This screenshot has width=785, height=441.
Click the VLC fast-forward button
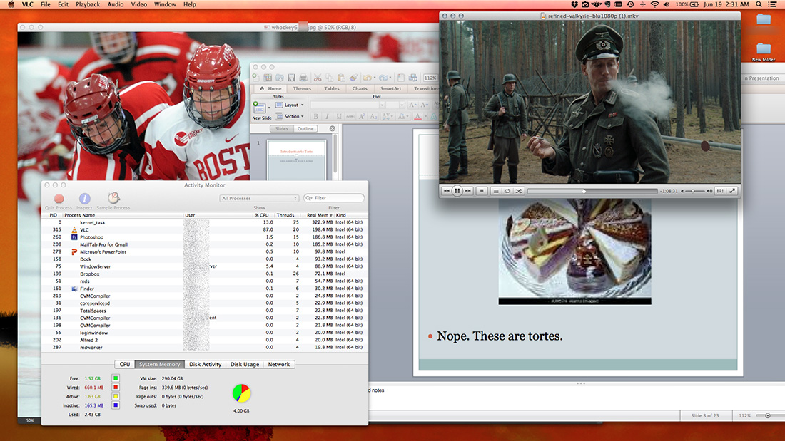[468, 191]
